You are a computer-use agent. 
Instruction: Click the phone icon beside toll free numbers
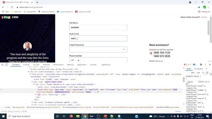coord(151,53)
